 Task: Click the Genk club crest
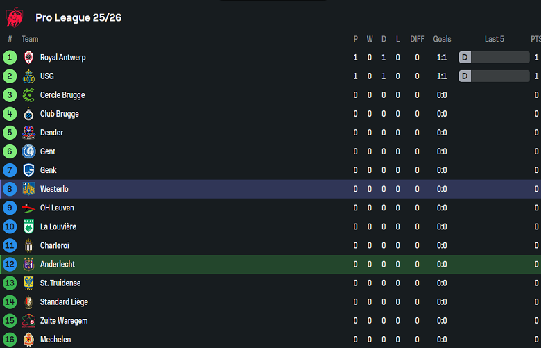28,170
